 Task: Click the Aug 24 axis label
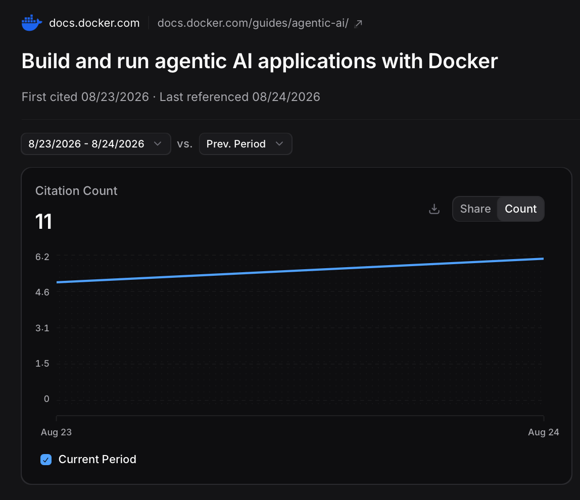coord(544,432)
